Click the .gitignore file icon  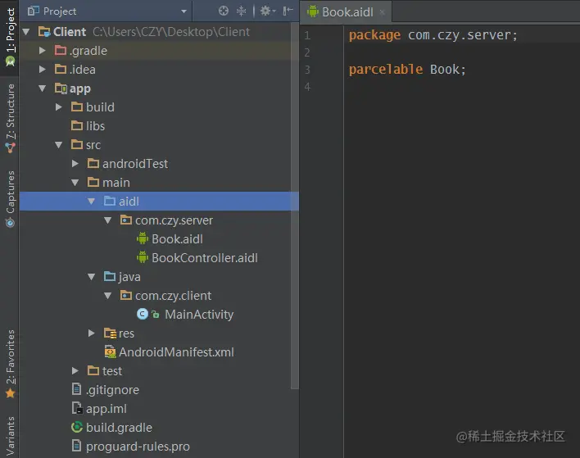[76, 389]
